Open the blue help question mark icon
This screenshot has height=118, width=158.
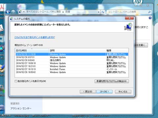[x=150, y=18]
